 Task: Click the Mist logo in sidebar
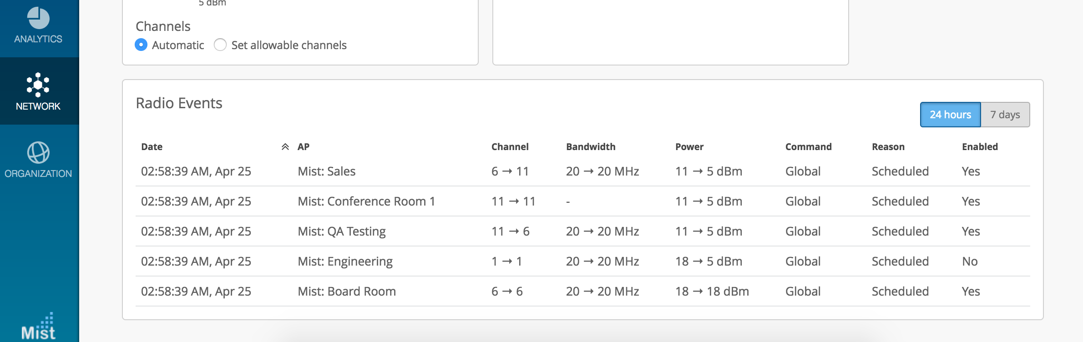pos(38,327)
